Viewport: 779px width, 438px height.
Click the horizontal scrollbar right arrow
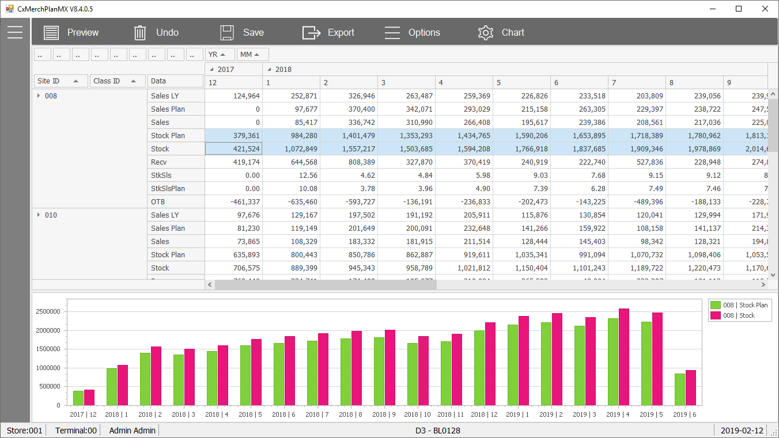pos(763,284)
